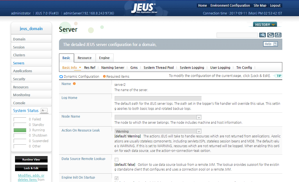299x182 pixels.
Task: Click the TIP icon
Action: pyautogui.click(x=277, y=76)
